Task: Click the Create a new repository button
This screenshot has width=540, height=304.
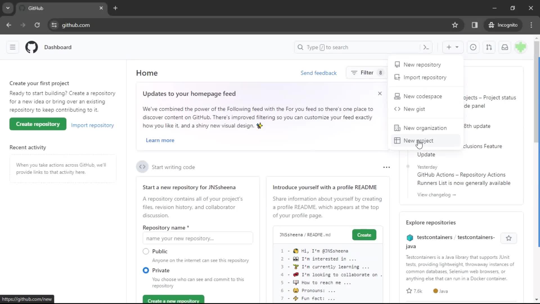Action: click(x=173, y=301)
